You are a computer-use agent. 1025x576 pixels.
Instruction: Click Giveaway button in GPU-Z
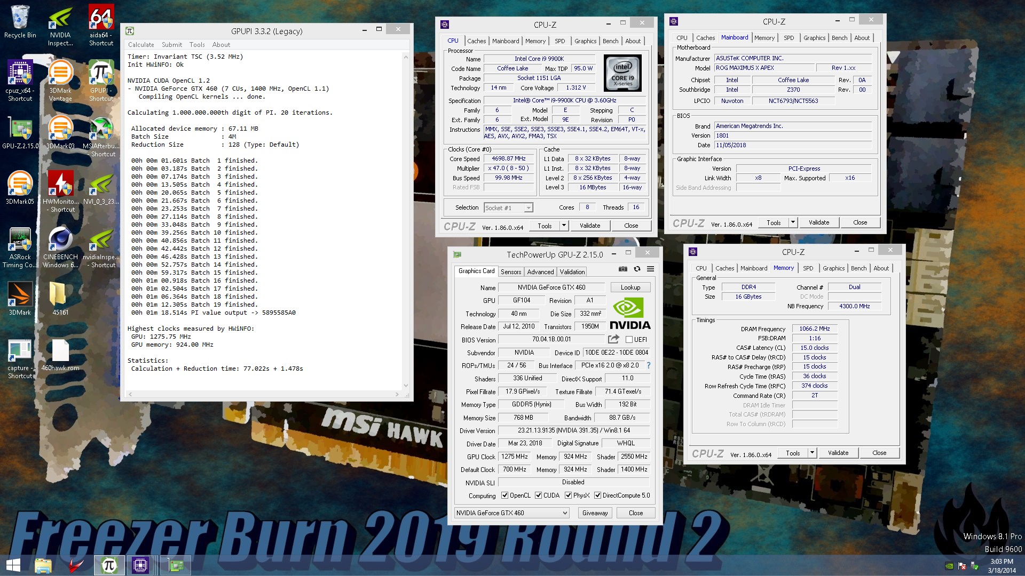[x=595, y=513]
